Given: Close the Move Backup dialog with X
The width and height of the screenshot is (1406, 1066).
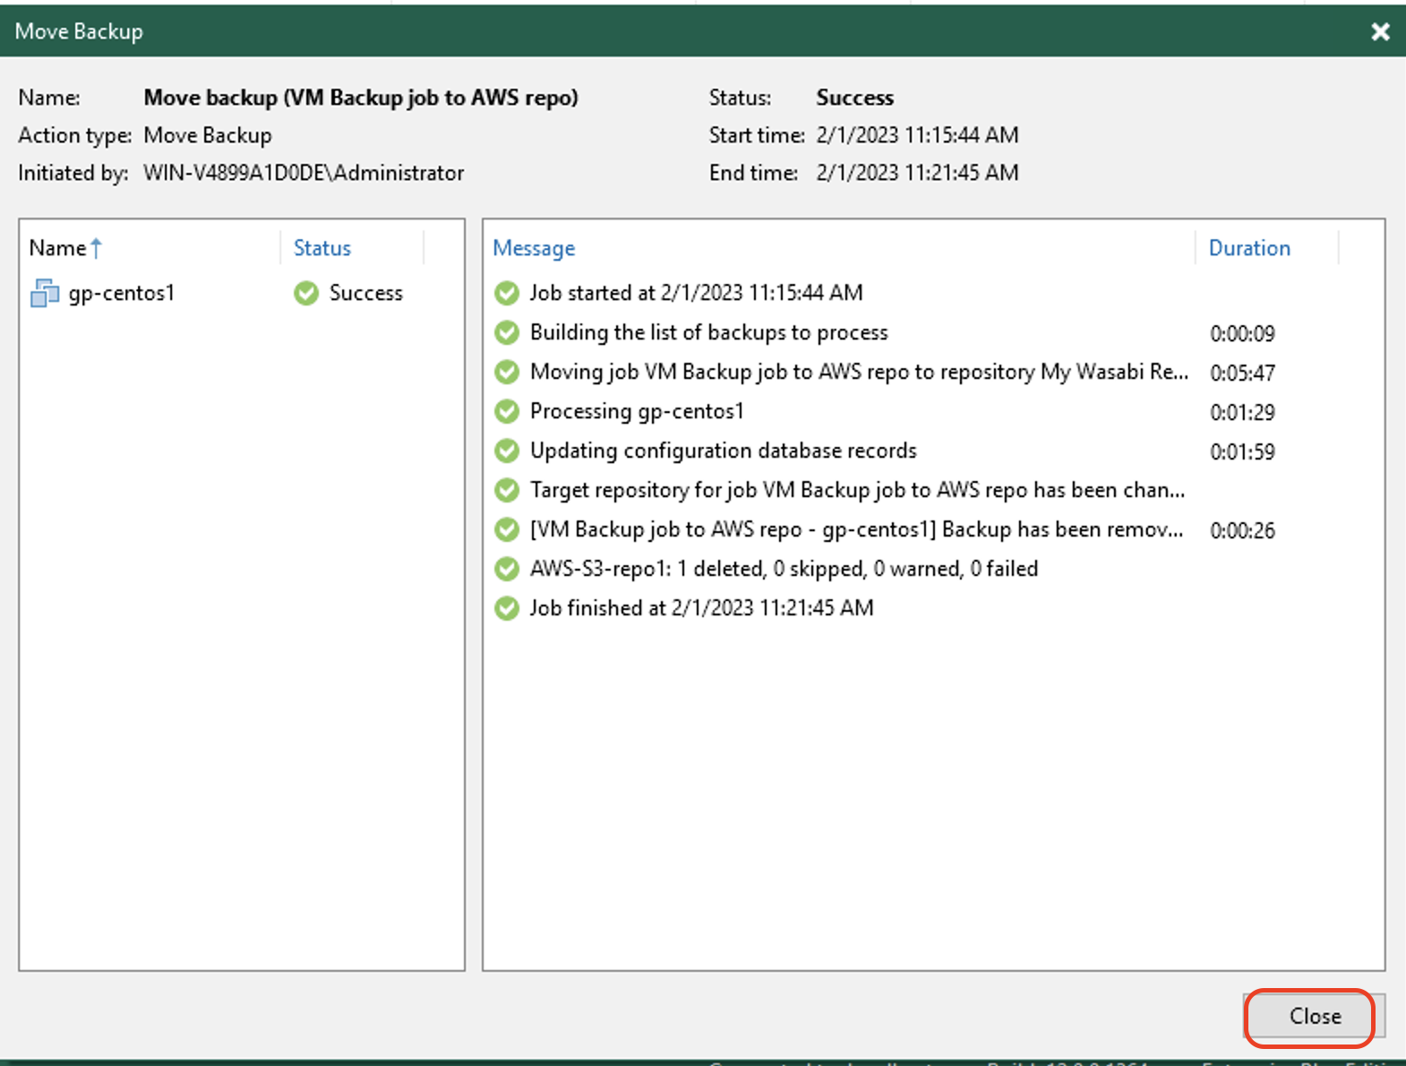Looking at the screenshot, I should tap(1380, 31).
